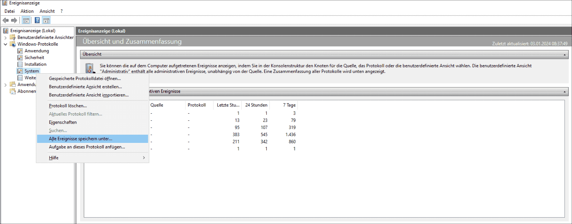The height and width of the screenshot is (224, 572).
Task: Select Ereignisanzeige (Lokal) in tree
Action: click(x=33, y=31)
